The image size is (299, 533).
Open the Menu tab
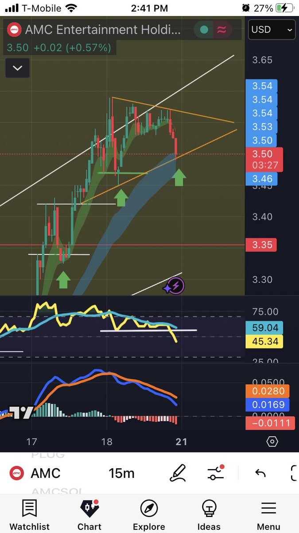268,514
